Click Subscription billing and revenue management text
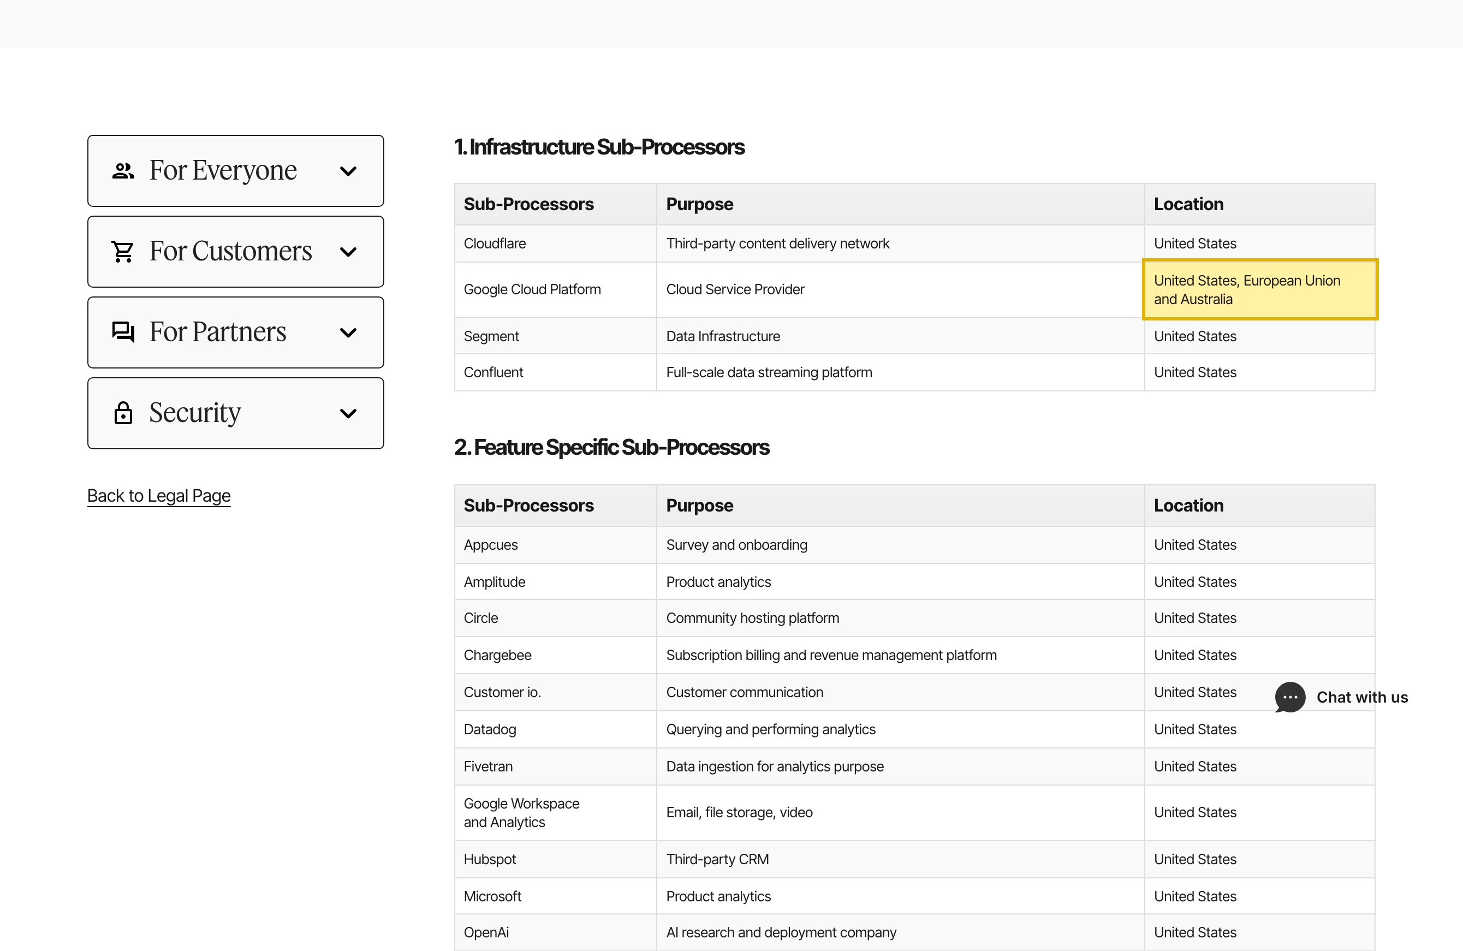1463x951 pixels. (x=831, y=655)
